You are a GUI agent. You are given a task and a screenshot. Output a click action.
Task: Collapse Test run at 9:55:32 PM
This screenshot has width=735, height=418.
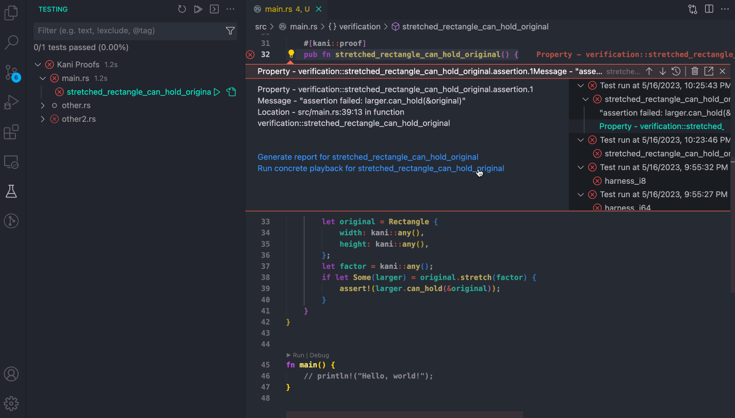coord(581,167)
